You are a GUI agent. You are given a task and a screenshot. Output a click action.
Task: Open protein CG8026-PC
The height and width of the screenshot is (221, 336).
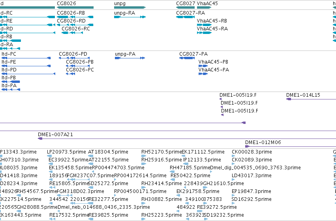80,70
